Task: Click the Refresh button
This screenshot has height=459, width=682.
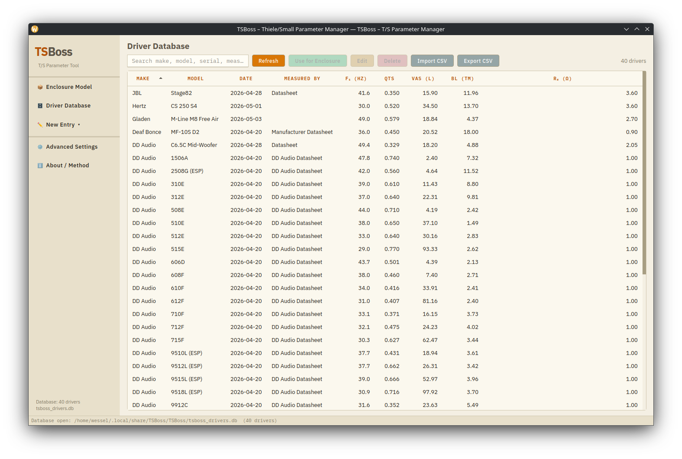Action: point(269,61)
